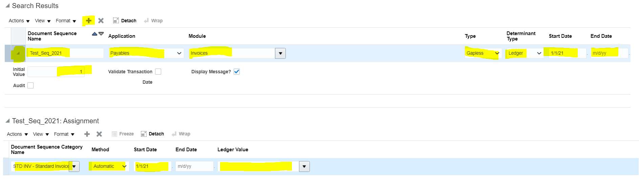Open the Application dropdown showing Payables
This screenshot has width=639, height=181.
(146, 53)
